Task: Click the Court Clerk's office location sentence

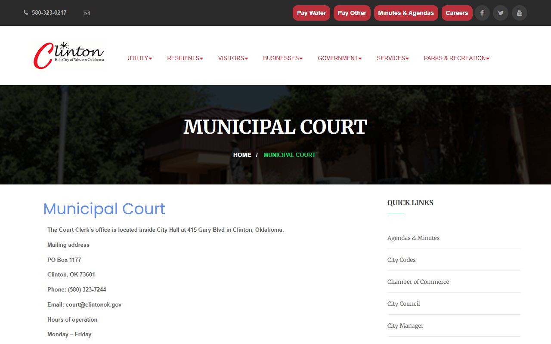Action: click(166, 230)
